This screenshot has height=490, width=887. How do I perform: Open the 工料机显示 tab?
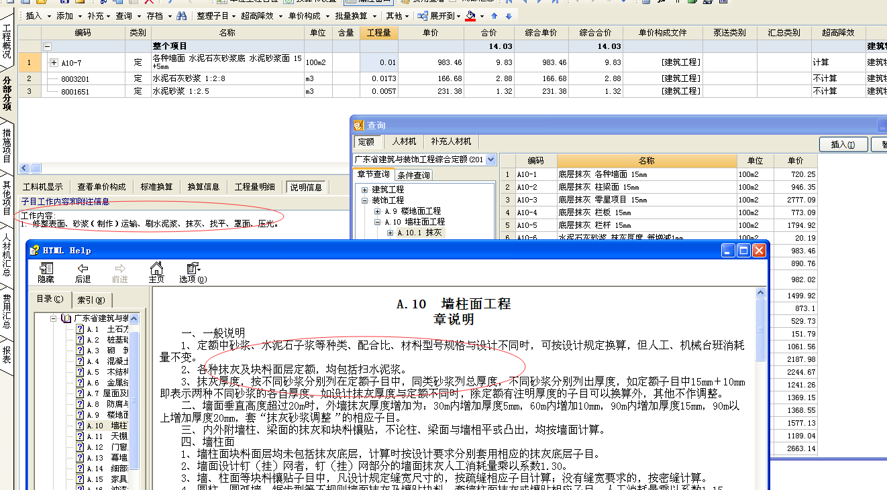click(42, 187)
